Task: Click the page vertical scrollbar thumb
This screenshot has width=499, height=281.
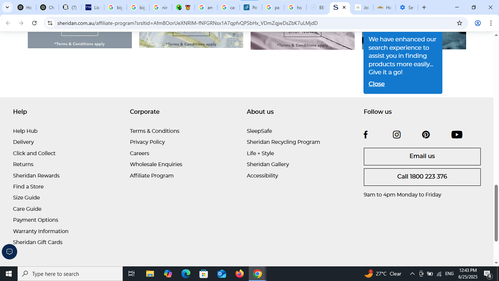Action: [496, 213]
